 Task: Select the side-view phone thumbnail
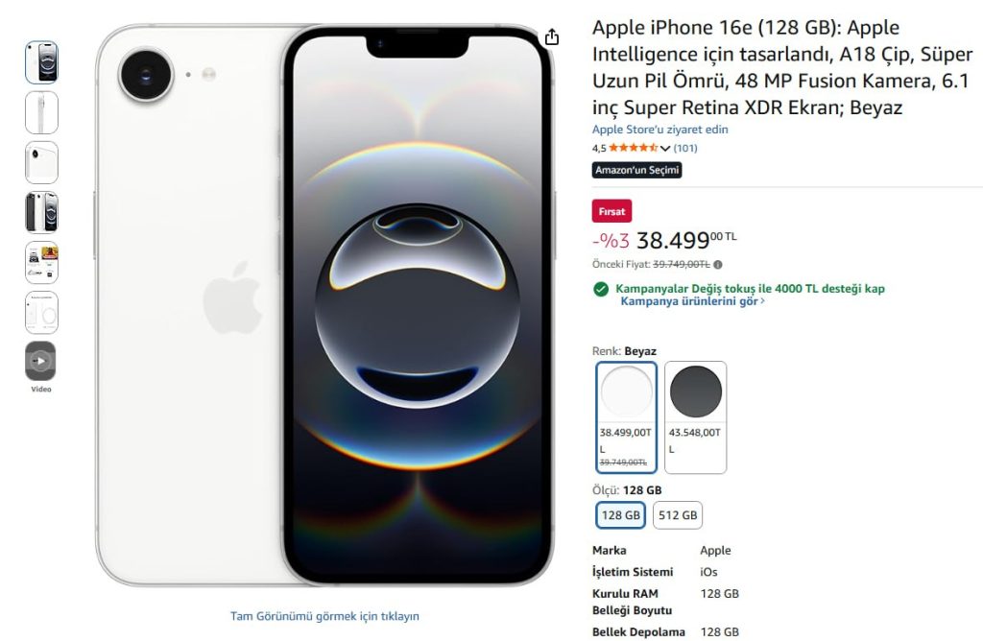[41, 112]
